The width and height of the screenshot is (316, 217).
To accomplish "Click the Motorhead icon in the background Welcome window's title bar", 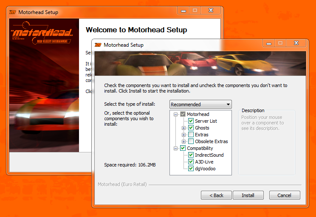I will (12, 12).
